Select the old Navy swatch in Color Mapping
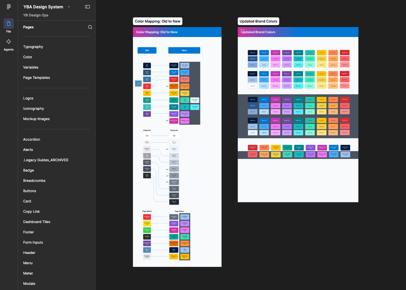This screenshot has width=406, height=290. [147, 65]
